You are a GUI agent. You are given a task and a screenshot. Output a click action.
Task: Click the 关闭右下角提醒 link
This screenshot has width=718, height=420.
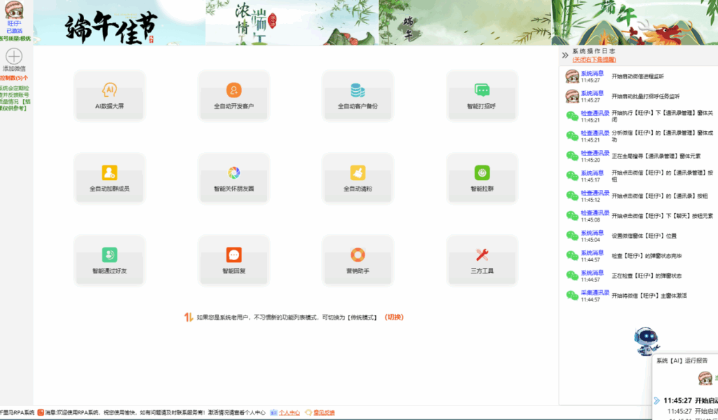pyautogui.click(x=594, y=60)
